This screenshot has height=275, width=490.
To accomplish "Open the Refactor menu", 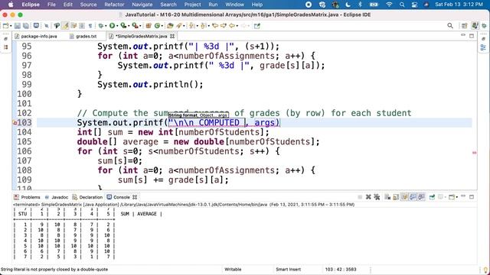I will pos(114,5).
